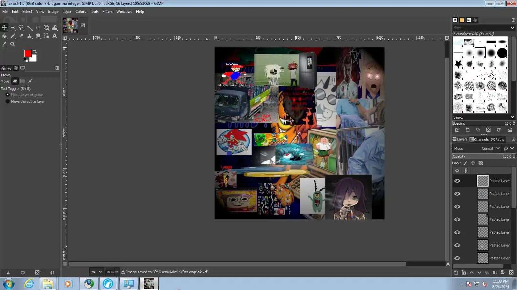Select the Color Picker tool

[4, 44]
